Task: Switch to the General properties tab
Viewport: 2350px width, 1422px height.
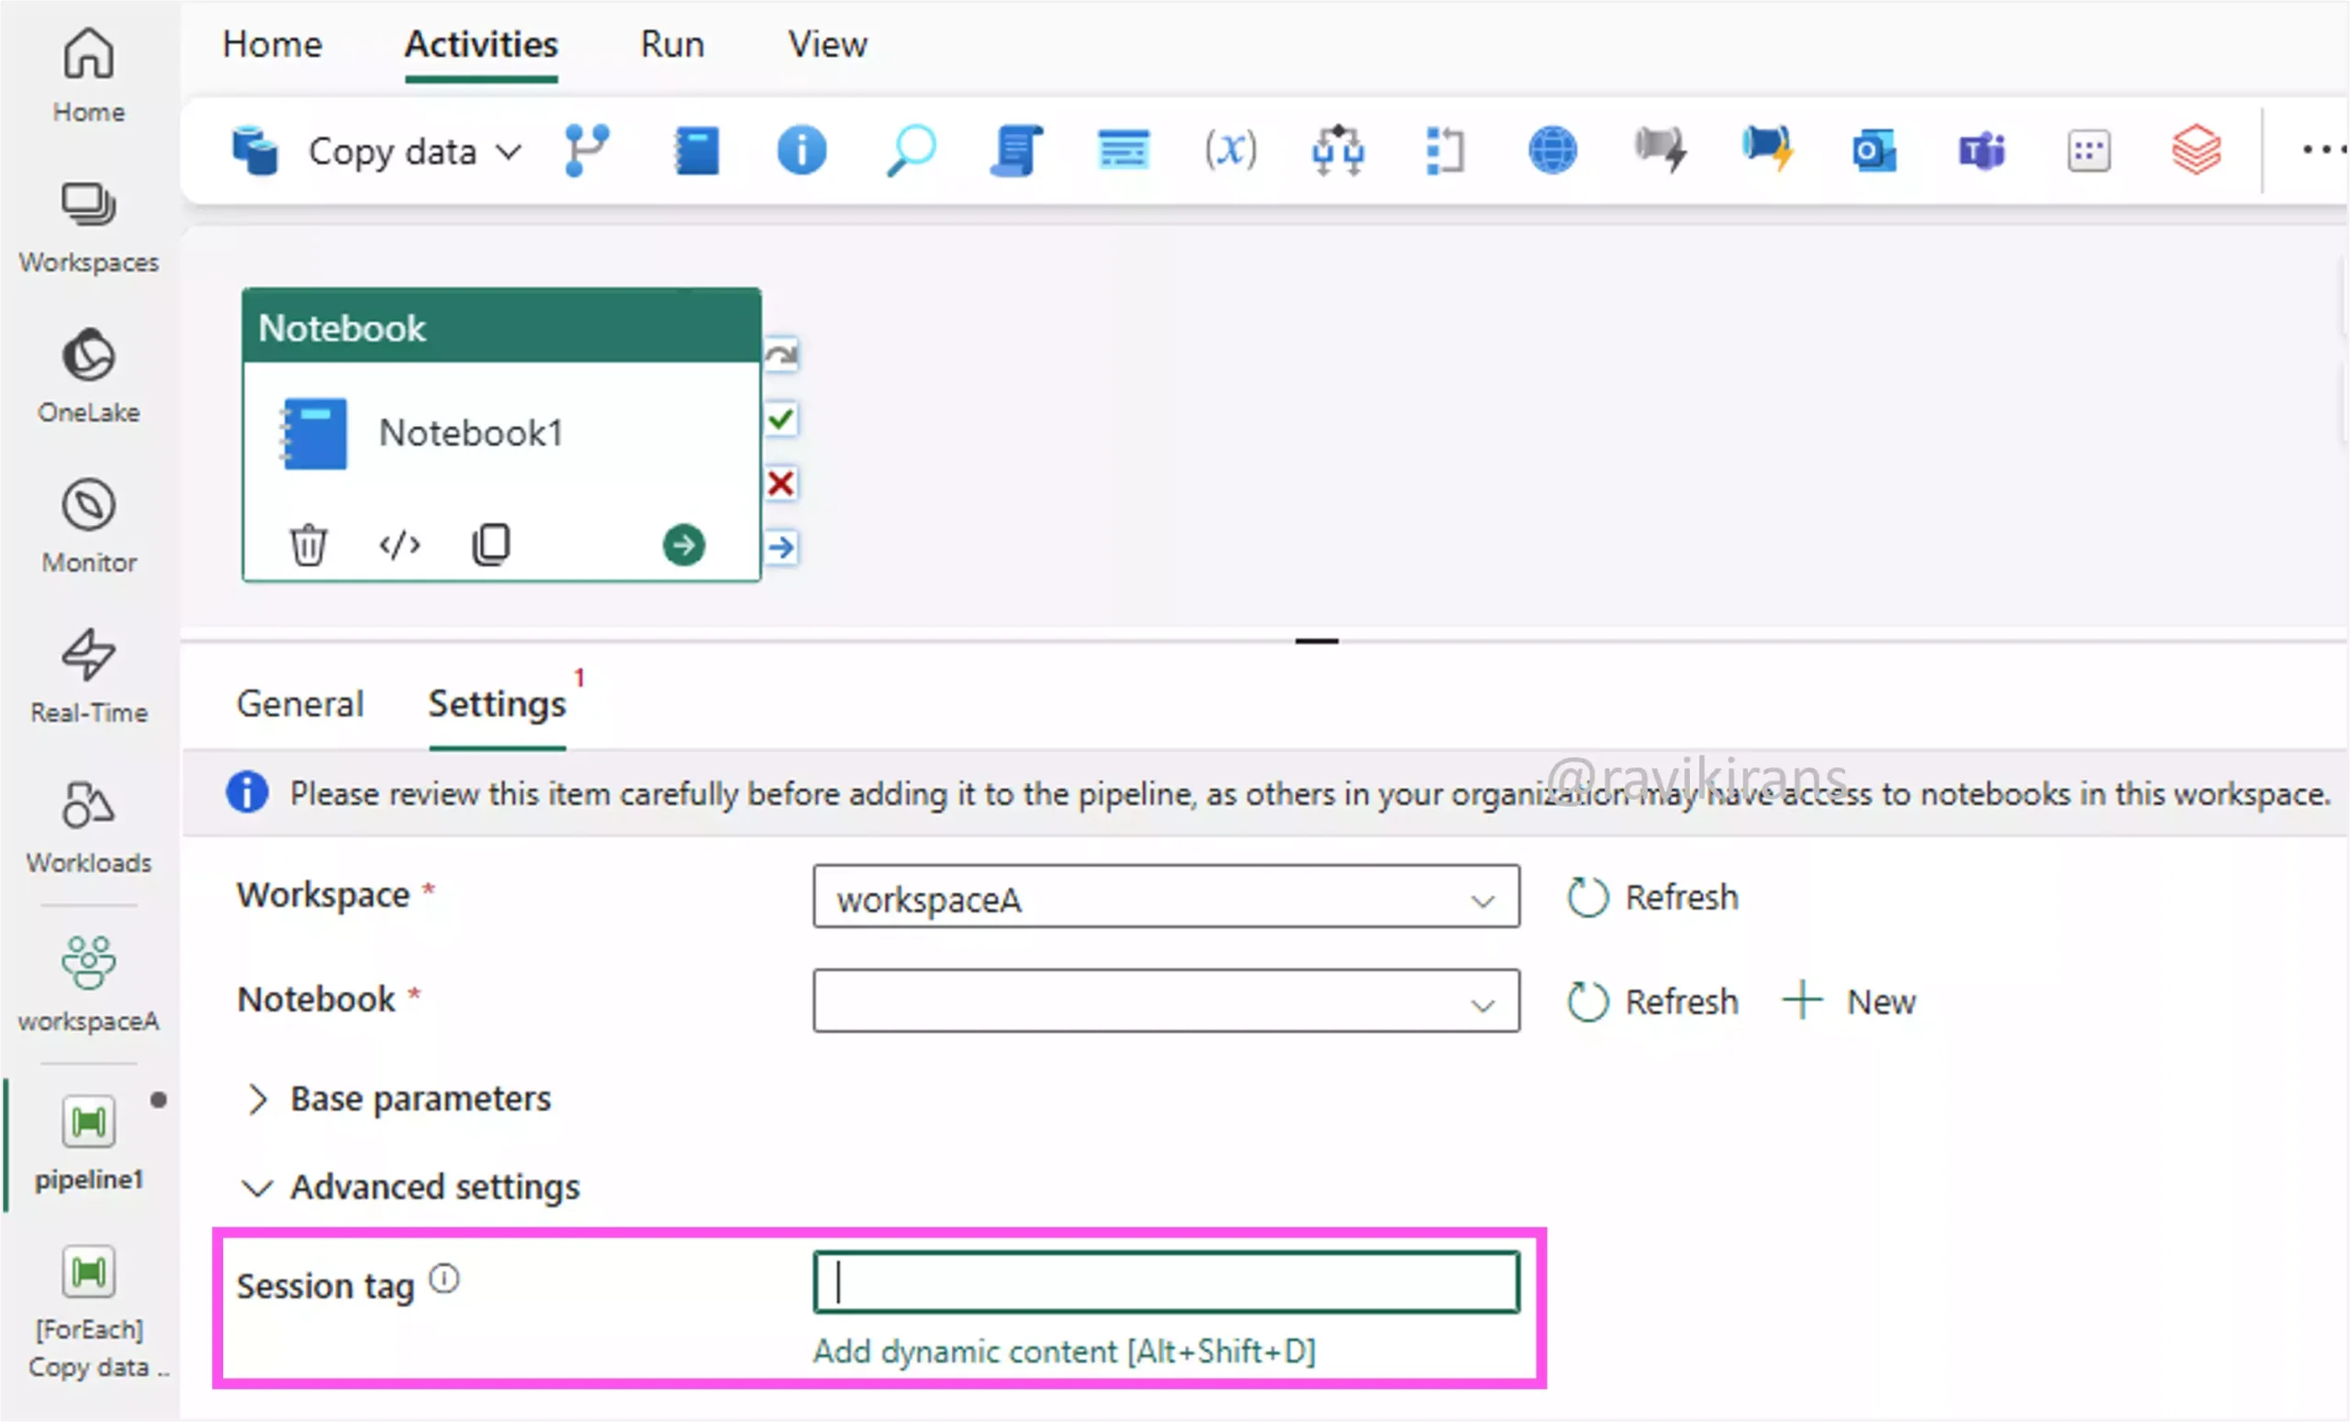Action: 299,704
